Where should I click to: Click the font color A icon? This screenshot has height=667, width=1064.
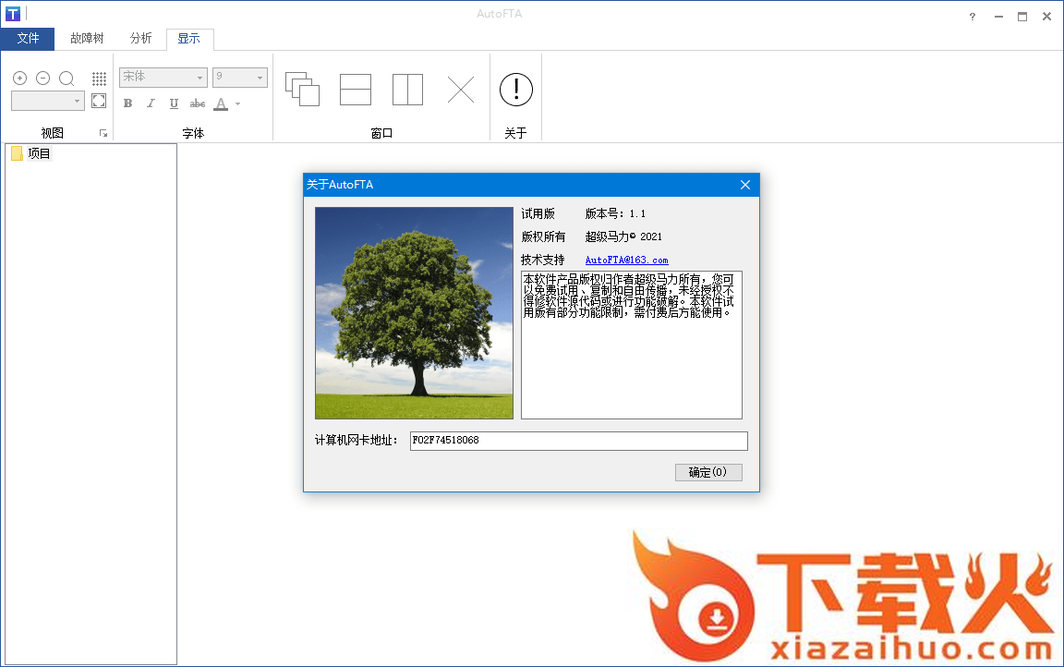tap(222, 103)
